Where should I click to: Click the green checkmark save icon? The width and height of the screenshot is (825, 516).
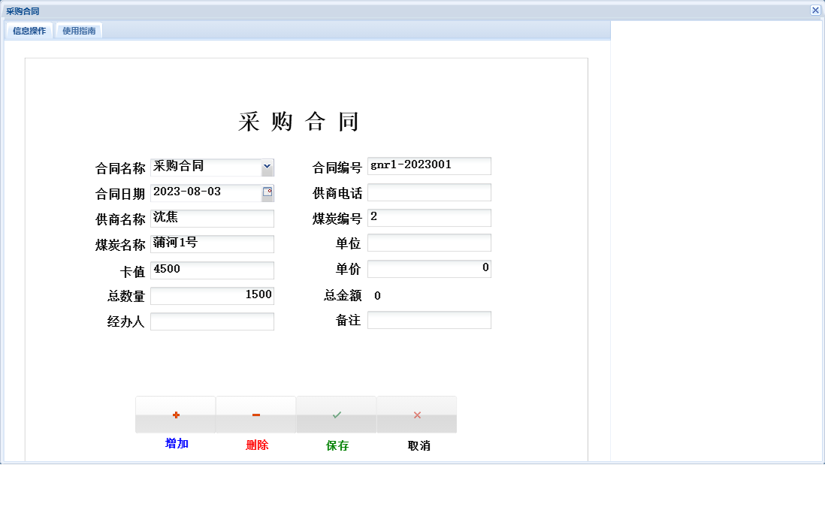[336, 414]
